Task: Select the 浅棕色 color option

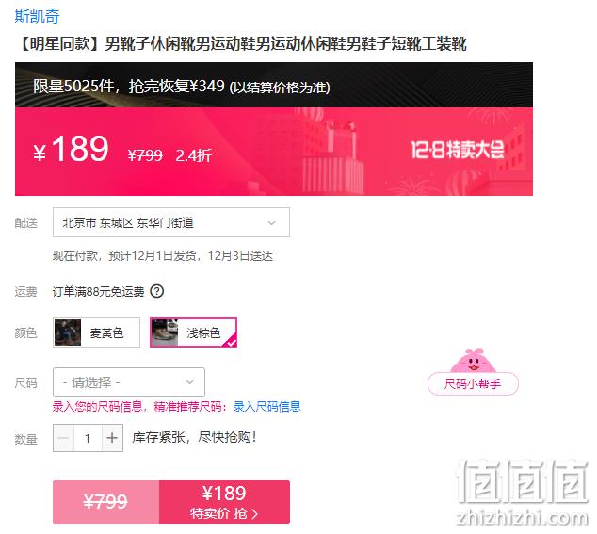Action: [193, 332]
